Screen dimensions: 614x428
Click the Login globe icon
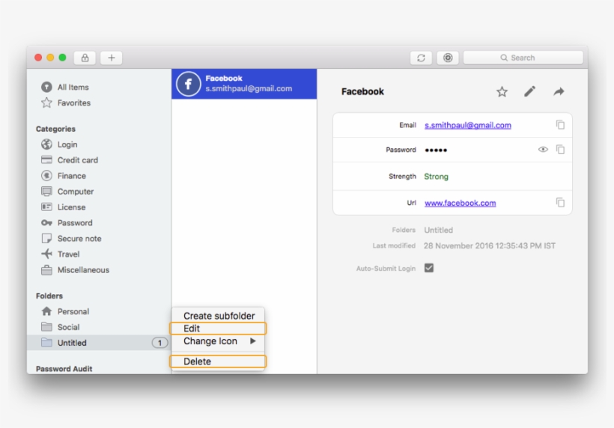[46, 144]
